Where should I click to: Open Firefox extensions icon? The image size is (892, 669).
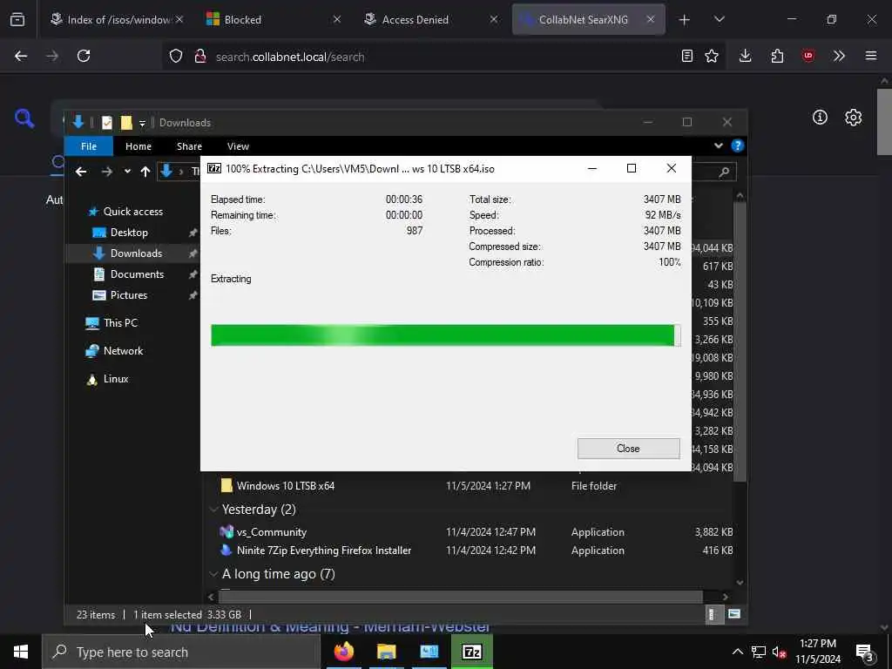click(x=777, y=56)
